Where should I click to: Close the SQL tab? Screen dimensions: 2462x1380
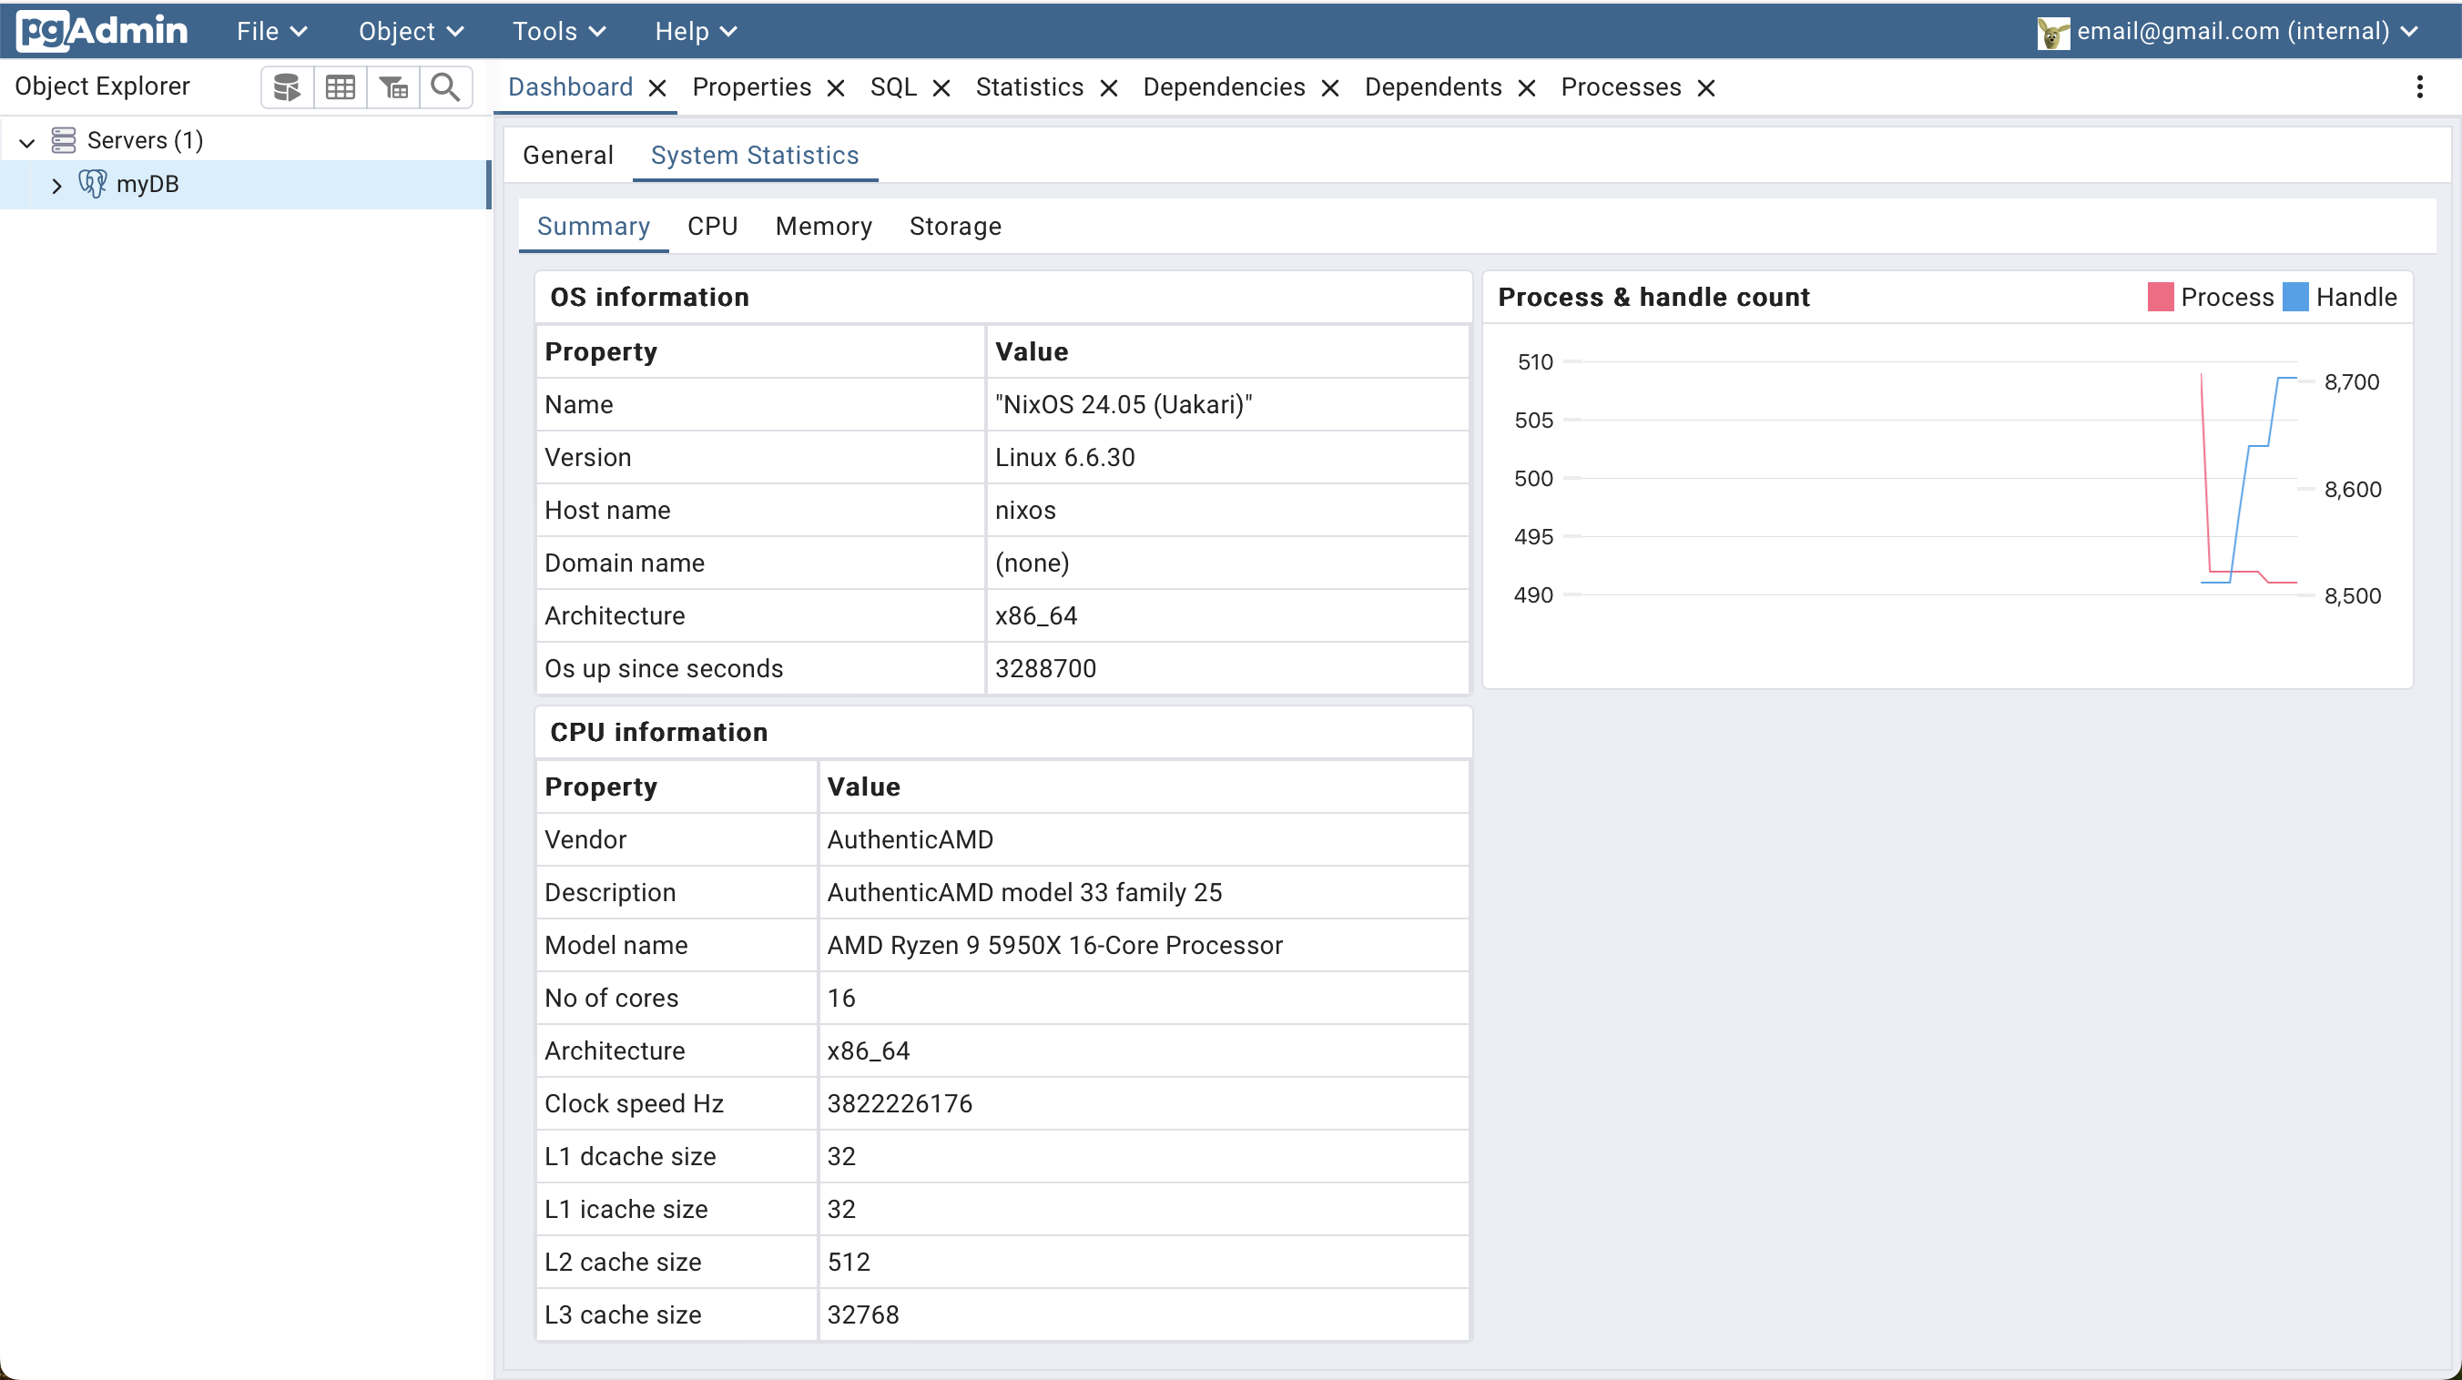[x=941, y=88]
